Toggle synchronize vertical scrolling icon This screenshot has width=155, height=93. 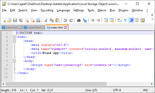106,20
